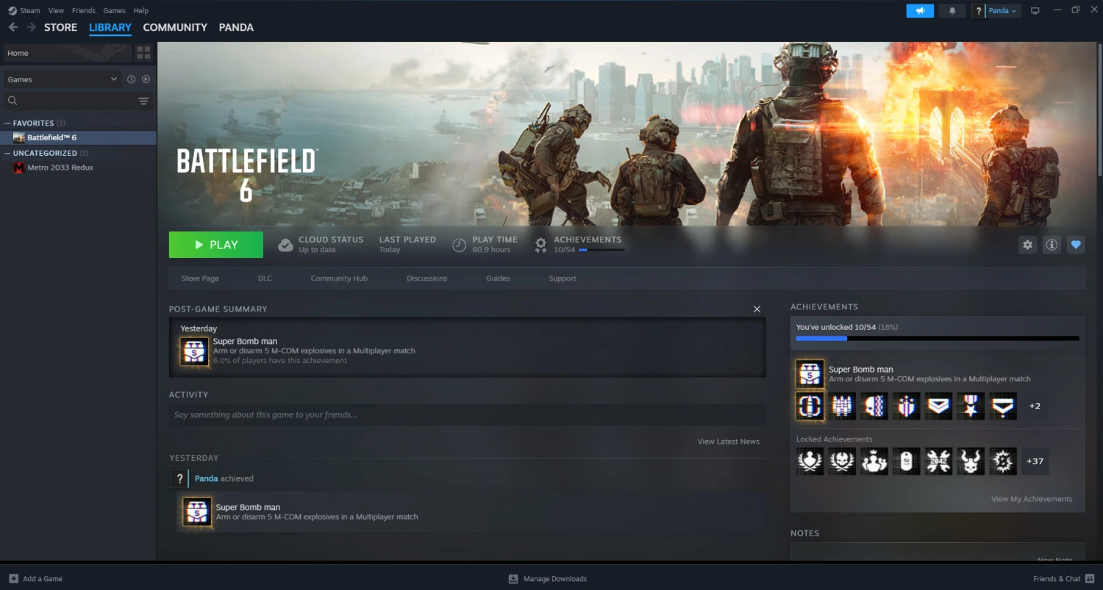Screen dimensions: 1103x590
Task: Focus the library search field
Action: [71, 101]
